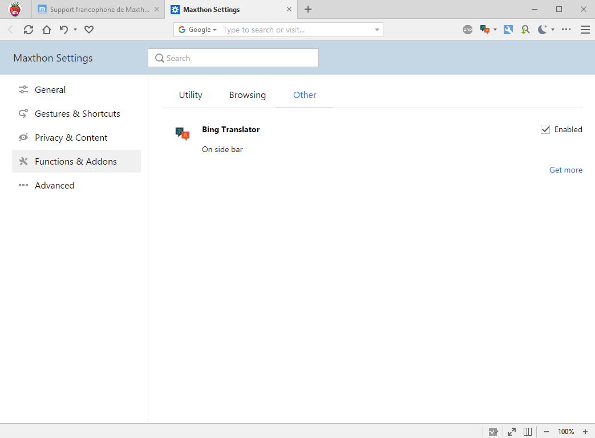Close the Support francophone tab
The image size is (595, 438).
click(157, 9)
